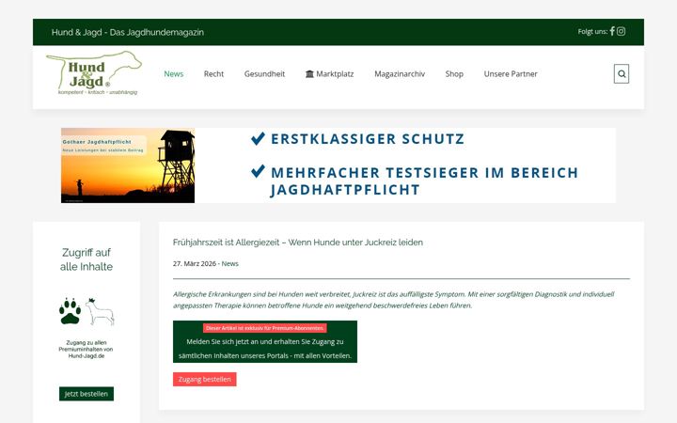Click the 'Zugang zu allen Premiuminhalten' text
677x423 pixels.
pyautogui.click(x=87, y=349)
